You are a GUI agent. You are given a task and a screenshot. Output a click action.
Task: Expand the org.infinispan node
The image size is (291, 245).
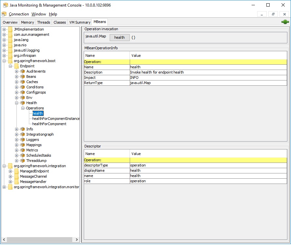tap(4, 56)
